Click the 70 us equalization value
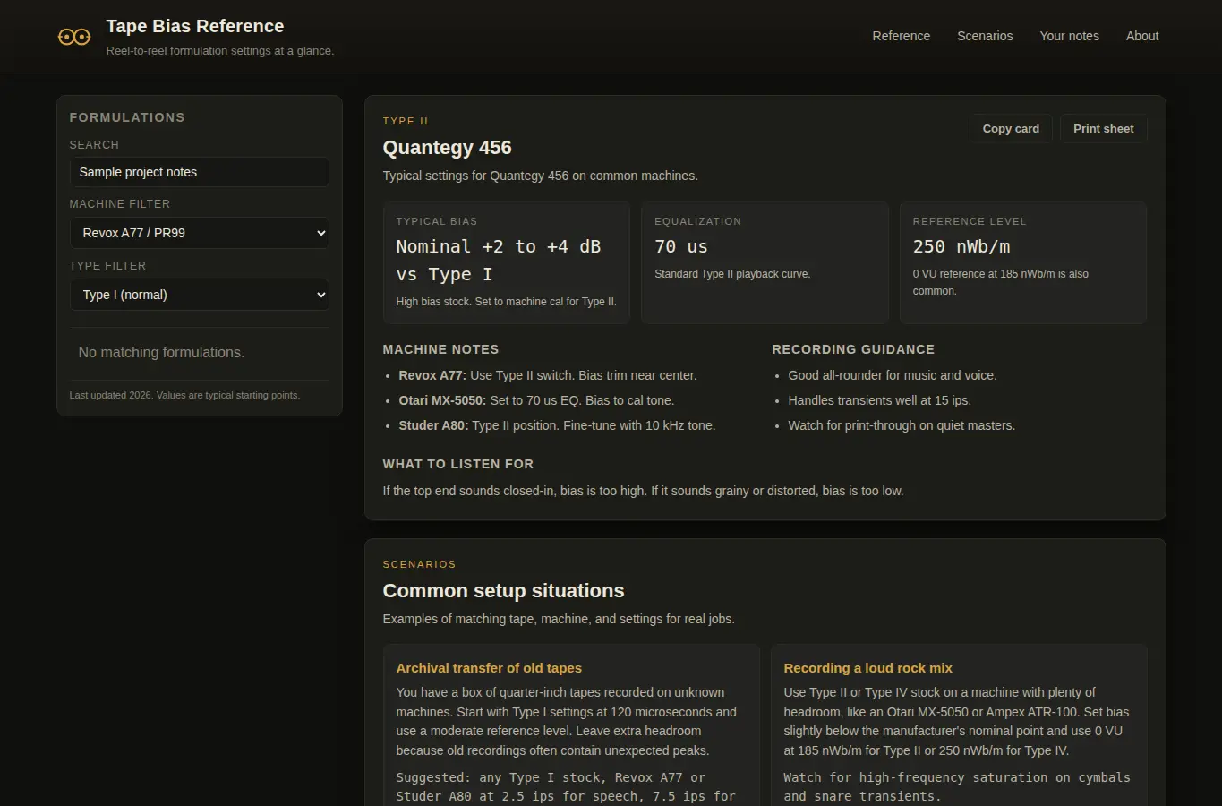 coord(680,246)
